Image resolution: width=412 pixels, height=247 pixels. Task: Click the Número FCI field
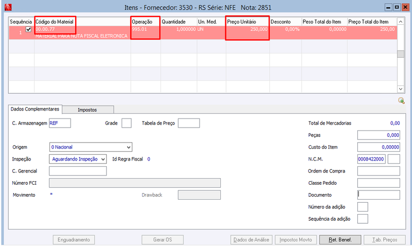135,183
